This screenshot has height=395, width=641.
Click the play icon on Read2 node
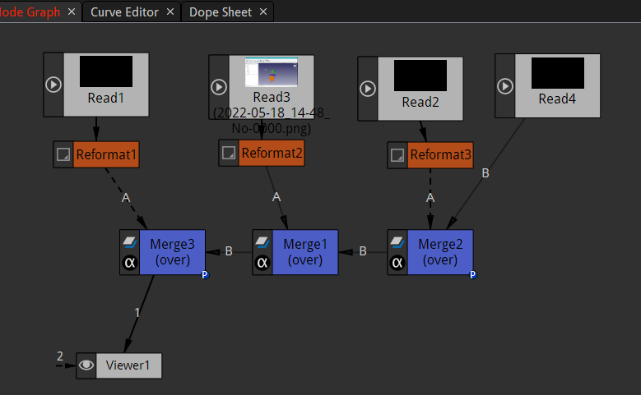[368, 88]
